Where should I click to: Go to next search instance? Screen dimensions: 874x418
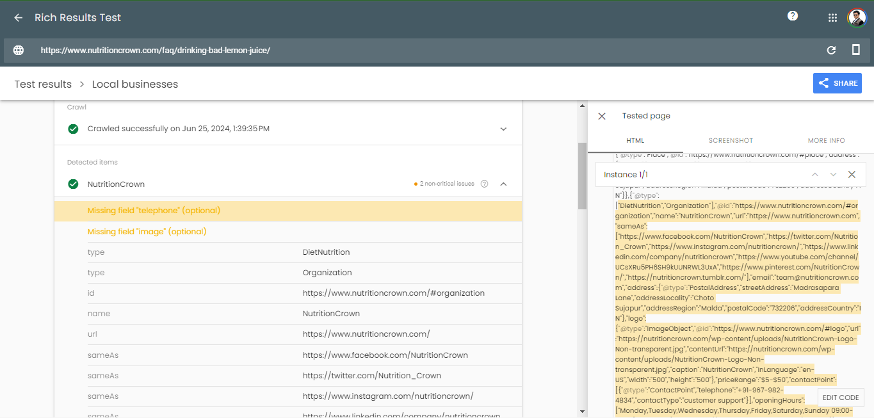833,175
